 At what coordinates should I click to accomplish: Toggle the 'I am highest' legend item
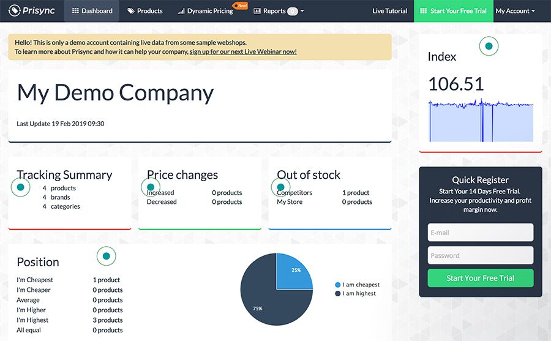[356, 294]
